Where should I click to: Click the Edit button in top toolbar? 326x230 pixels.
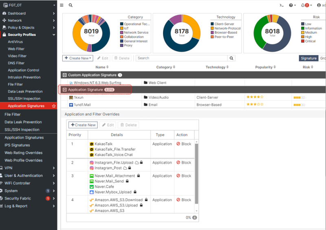103,58
